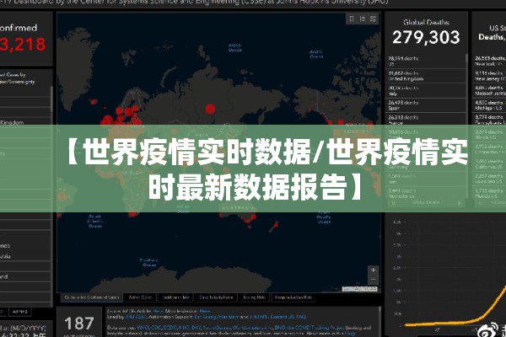Open the COVID Tracking Project link
The width and height of the screenshot is (506, 337).
click(316, 328)
